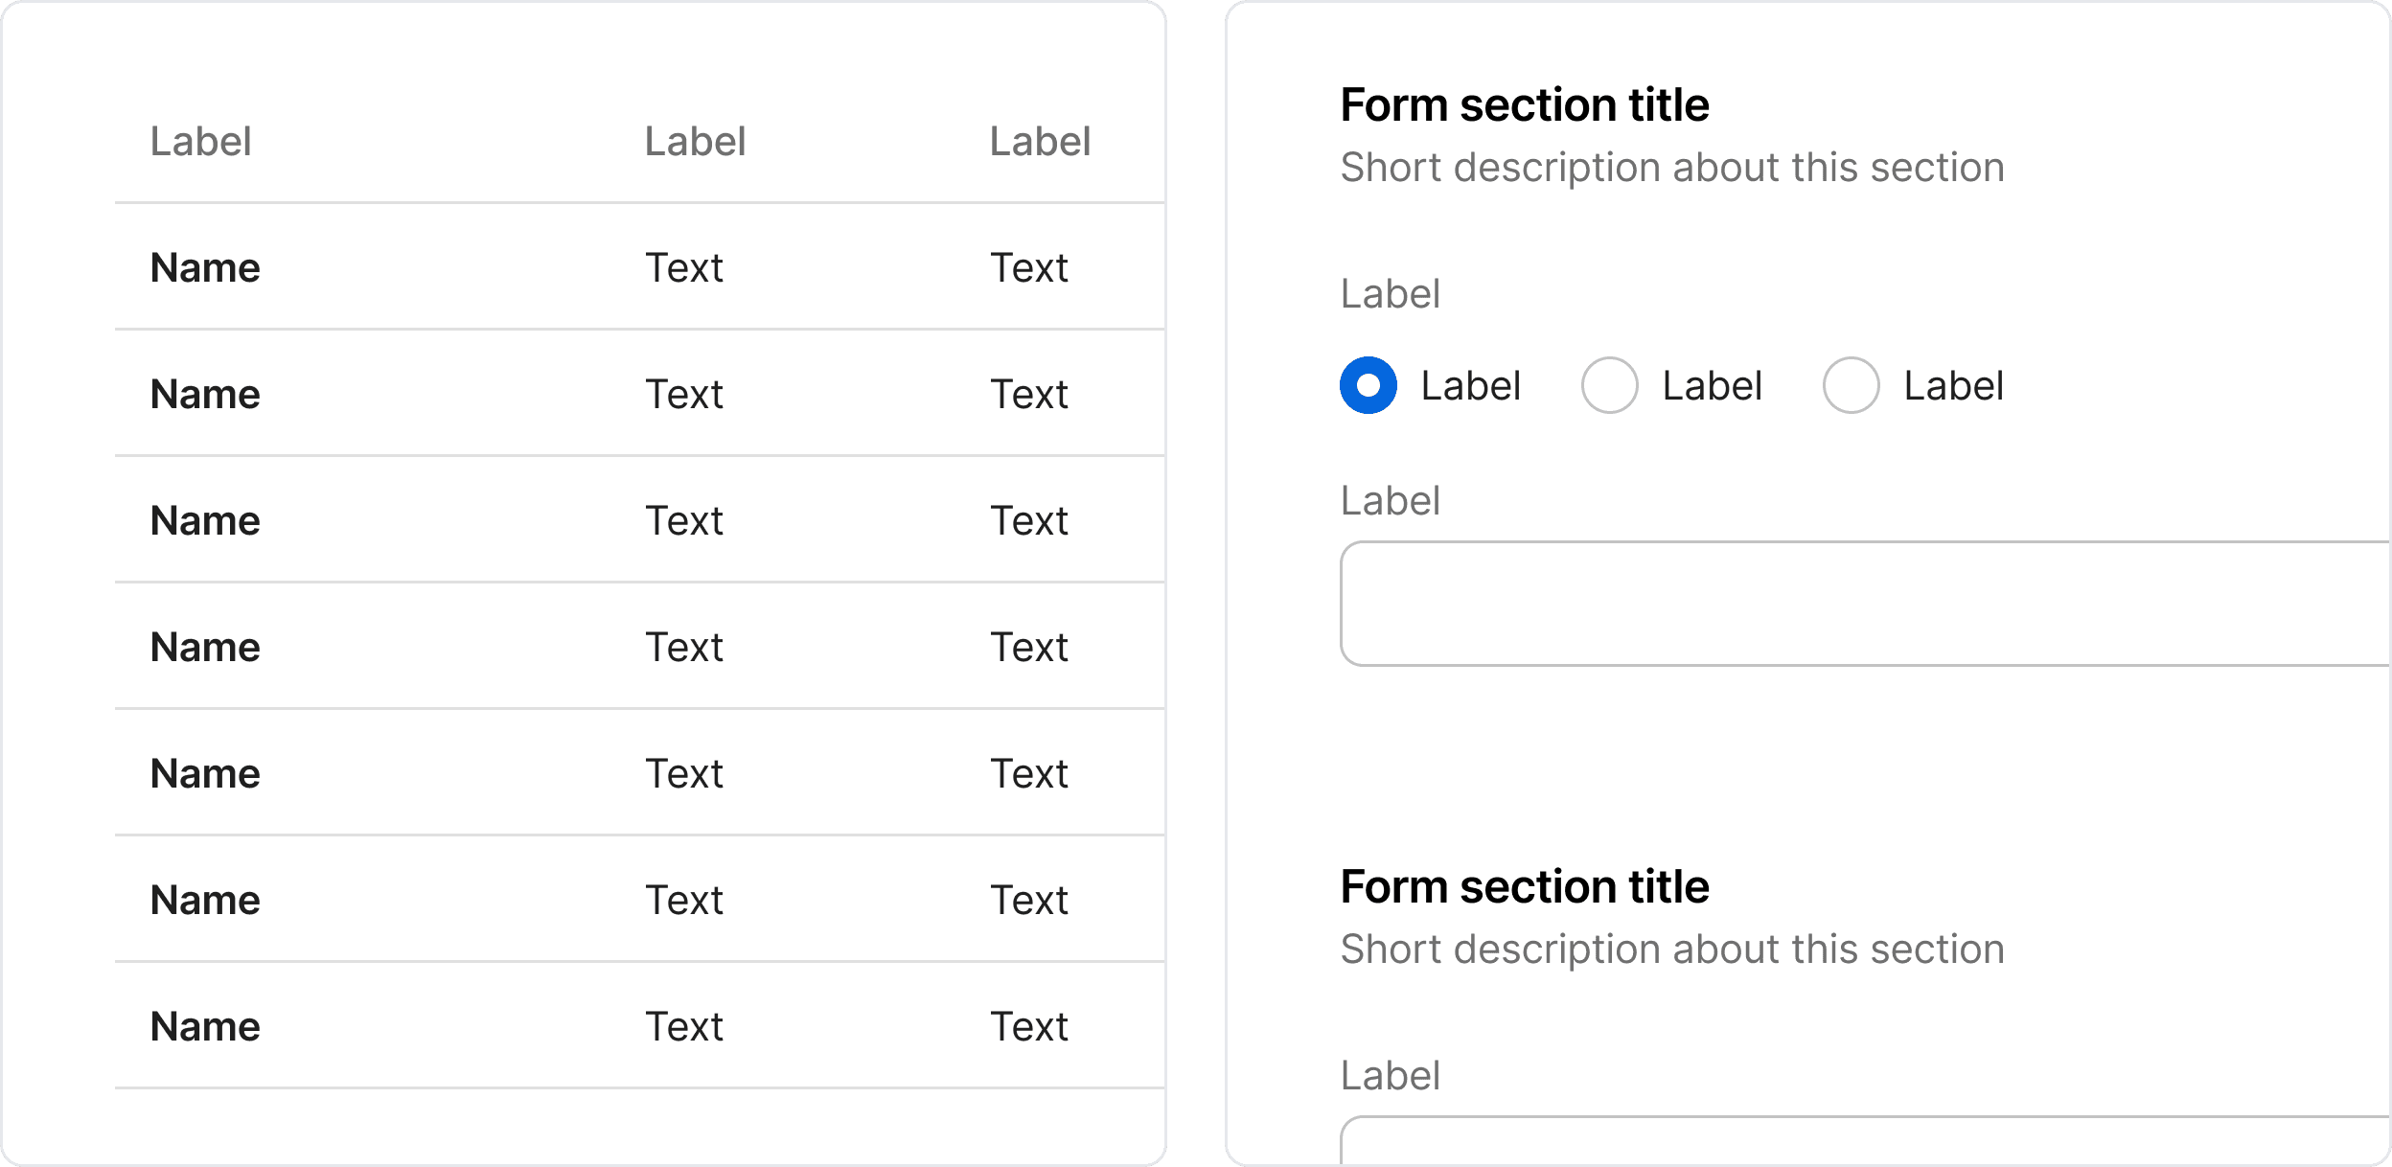
Task: Click Name in the first table row
Action: [x=205, y=268]
